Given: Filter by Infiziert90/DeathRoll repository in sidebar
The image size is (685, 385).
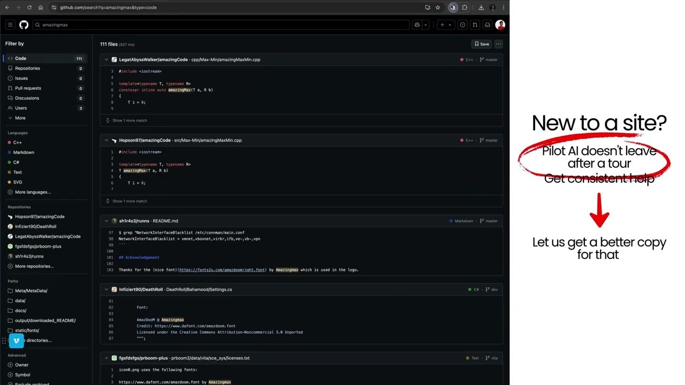Looking at the screenshot, I should [45, 227].
